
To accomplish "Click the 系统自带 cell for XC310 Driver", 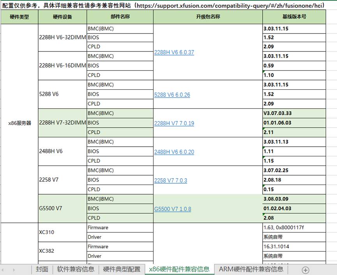I will [x=294, y=237].
